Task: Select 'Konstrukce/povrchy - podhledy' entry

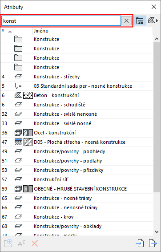Action: pos(69,151)
